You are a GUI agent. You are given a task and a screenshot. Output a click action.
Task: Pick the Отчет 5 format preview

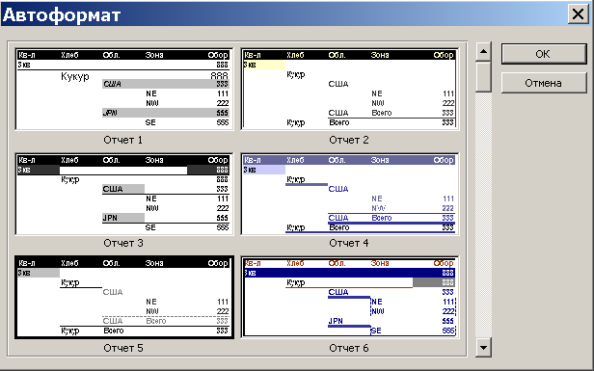pos(124,297)
